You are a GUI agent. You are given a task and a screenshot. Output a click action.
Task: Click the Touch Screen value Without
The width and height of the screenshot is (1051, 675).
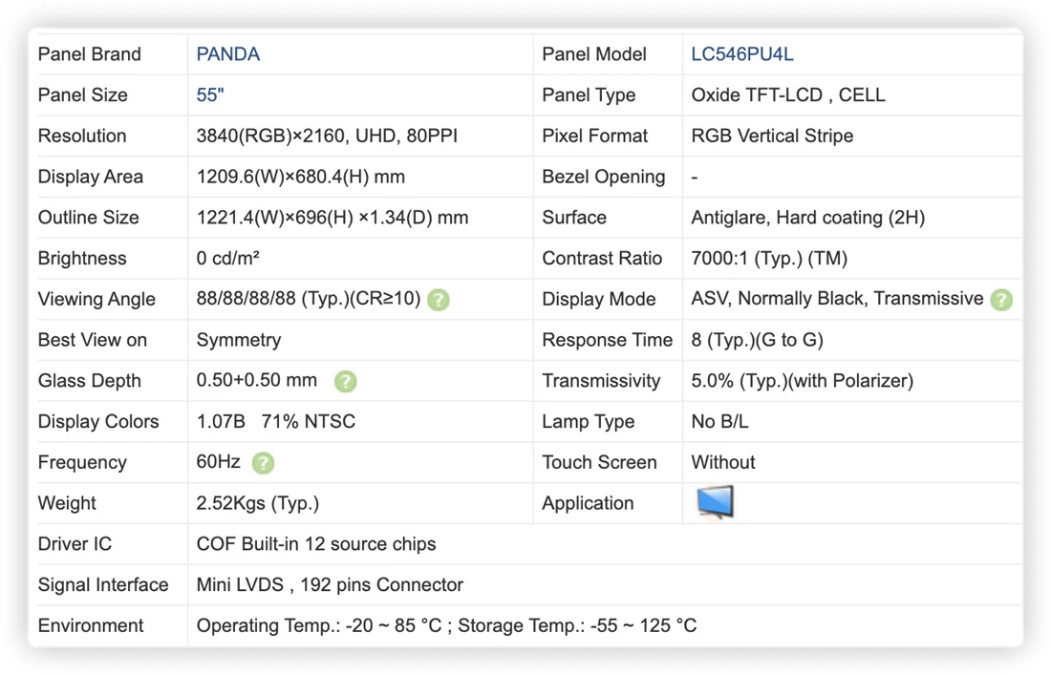tap(723, 463)
